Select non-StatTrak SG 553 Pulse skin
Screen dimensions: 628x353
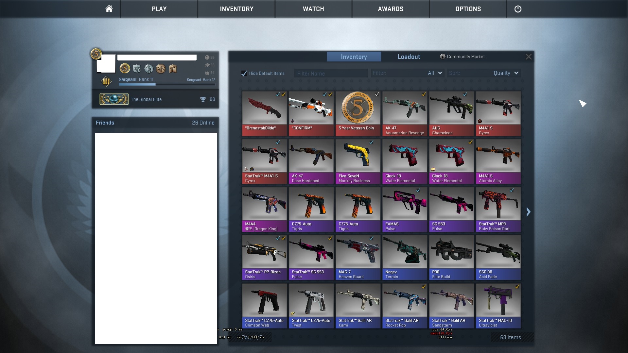pyautogui.click(x=451, y=210)
